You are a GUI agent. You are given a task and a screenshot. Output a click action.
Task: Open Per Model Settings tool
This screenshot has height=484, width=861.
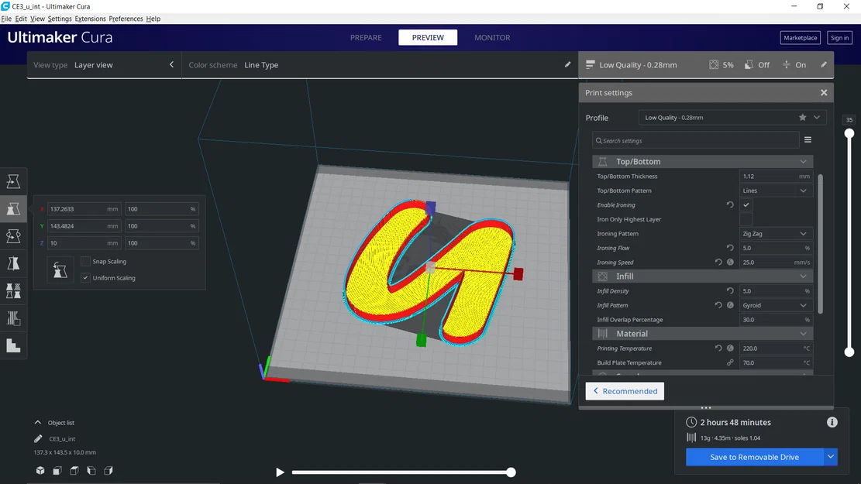tap(13, 291)
